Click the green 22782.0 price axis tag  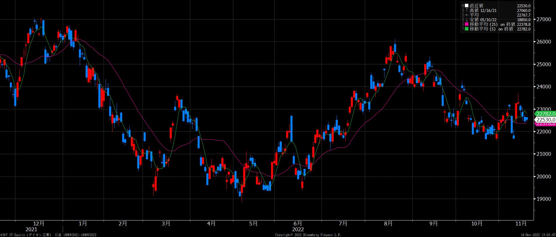coord(545,114)
